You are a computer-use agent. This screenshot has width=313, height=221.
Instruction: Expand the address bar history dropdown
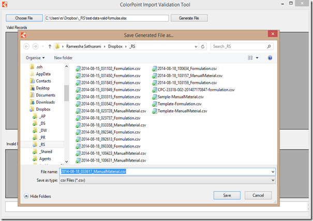click(196, 47)
